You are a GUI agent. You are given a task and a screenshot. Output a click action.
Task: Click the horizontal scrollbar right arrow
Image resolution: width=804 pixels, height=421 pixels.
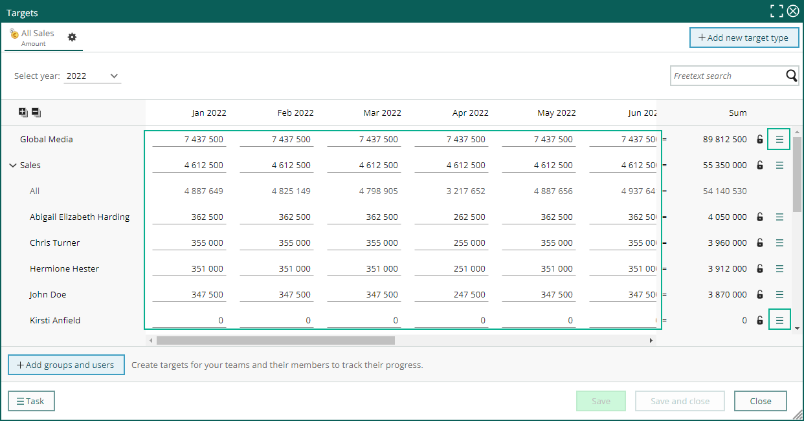coord(652,340)
